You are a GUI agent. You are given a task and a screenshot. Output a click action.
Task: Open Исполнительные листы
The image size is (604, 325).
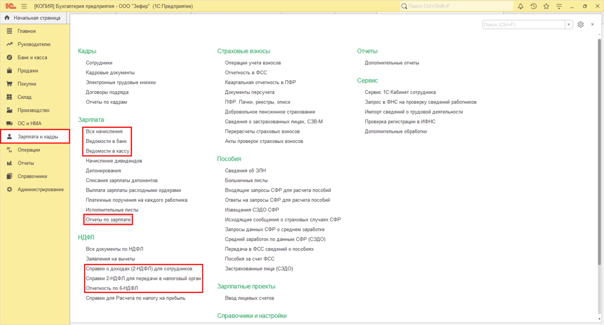coord(112,210)
